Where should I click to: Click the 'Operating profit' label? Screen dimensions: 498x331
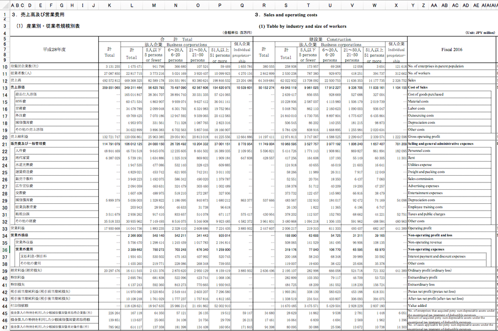[419, 228]
